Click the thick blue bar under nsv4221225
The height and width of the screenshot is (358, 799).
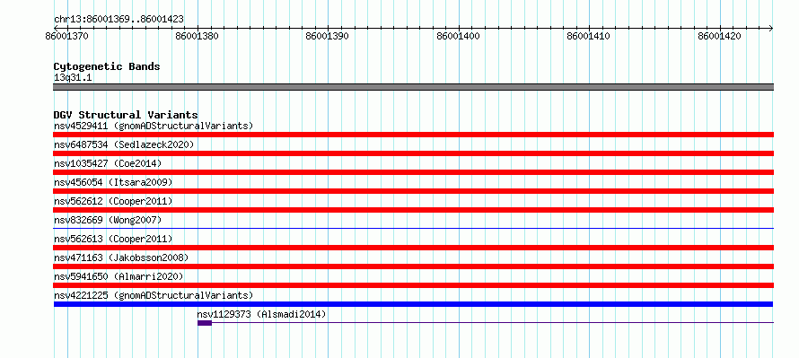(x=413, y=304)
